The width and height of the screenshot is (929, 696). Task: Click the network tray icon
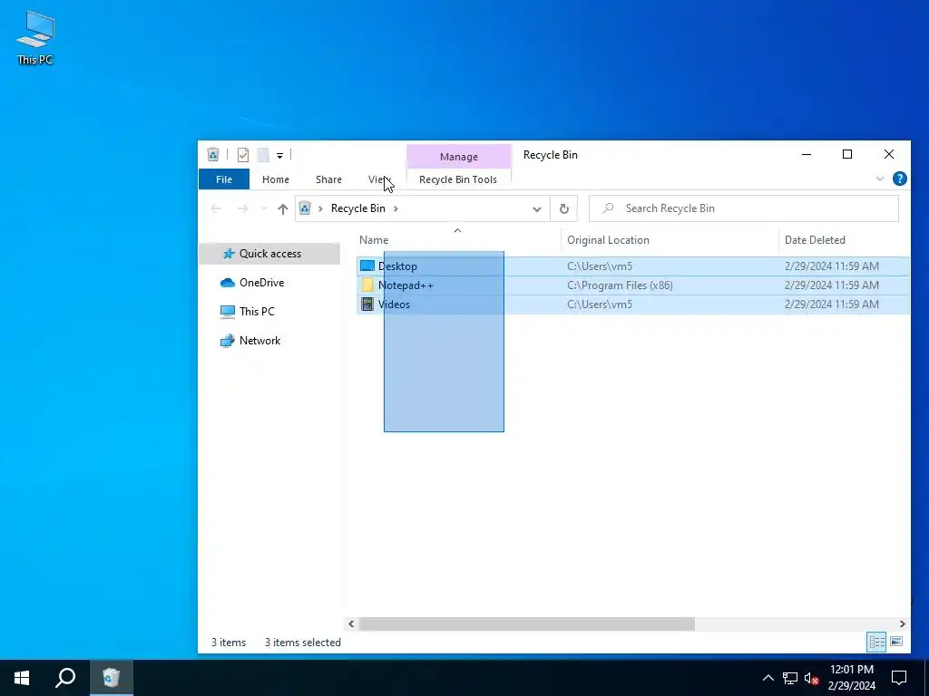coord(790,678)
